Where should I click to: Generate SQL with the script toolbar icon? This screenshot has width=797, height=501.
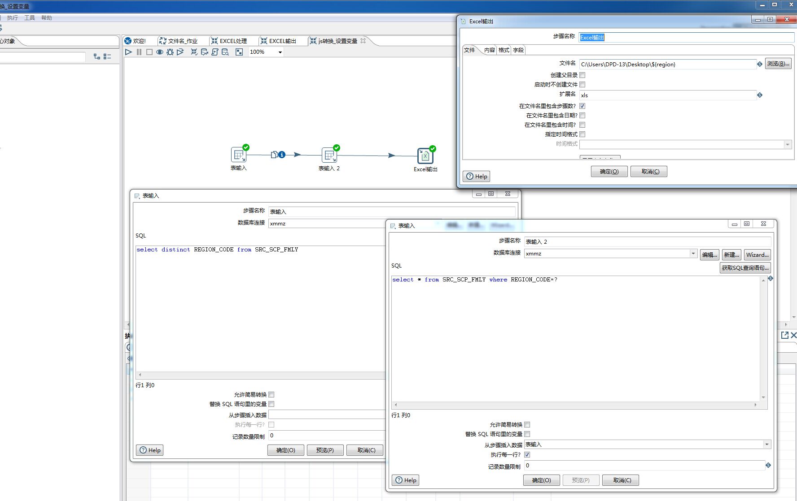215,52
